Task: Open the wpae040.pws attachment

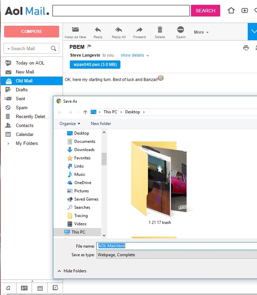Action: (95, 65)
